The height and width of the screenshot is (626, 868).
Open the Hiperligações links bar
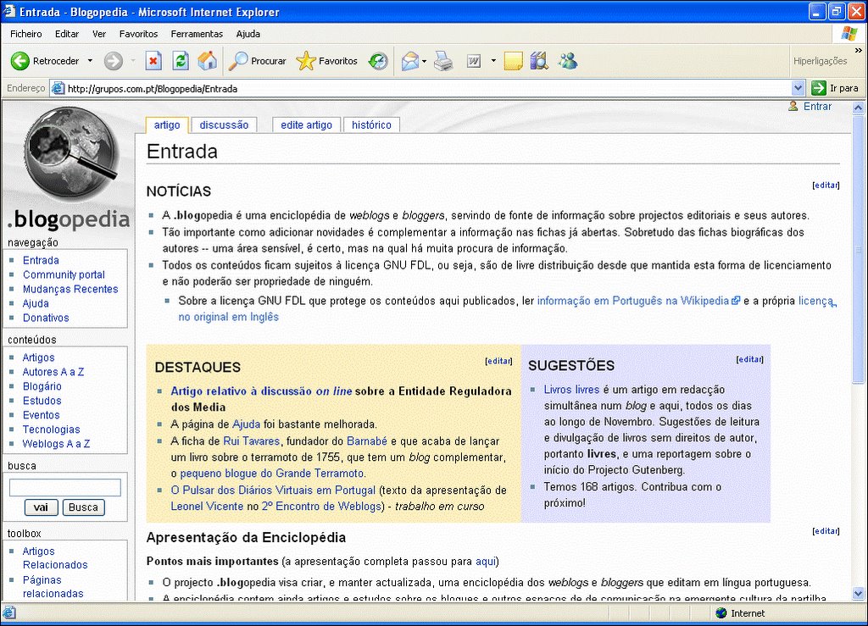[820, 61]
